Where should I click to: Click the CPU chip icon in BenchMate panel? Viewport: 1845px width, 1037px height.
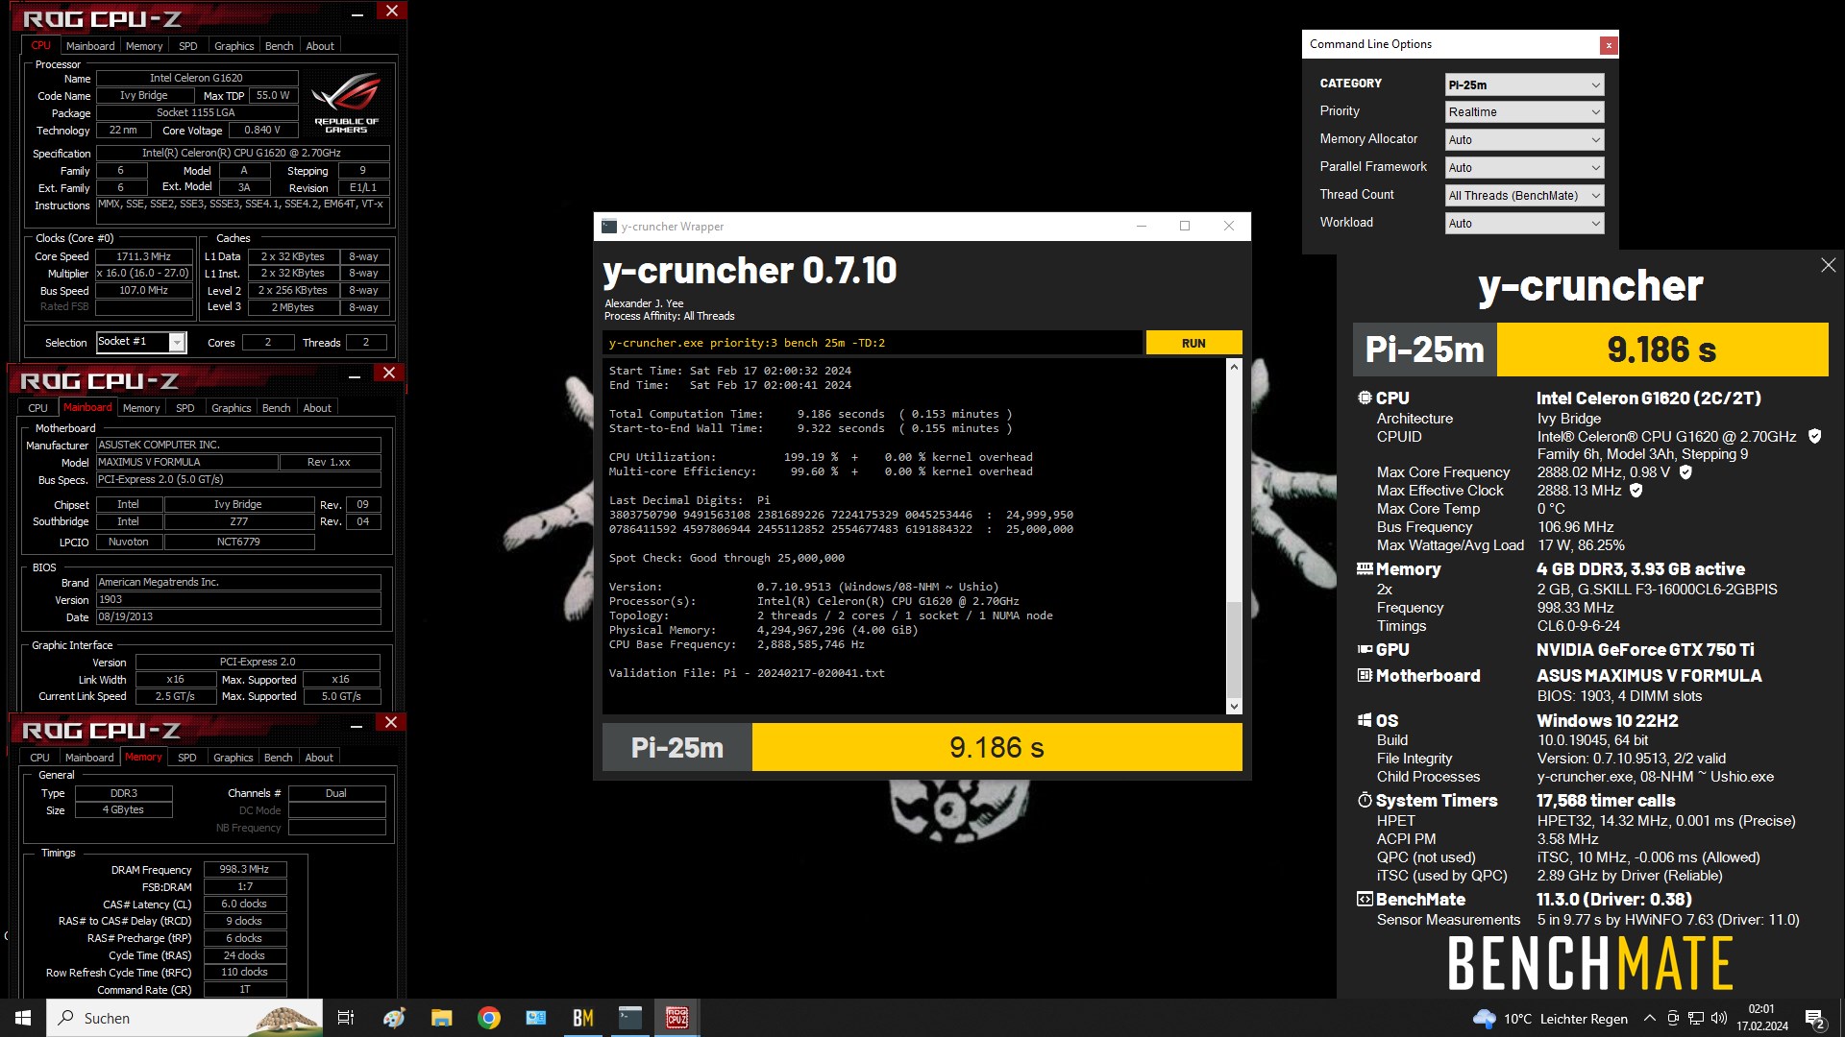(1365, 398)
